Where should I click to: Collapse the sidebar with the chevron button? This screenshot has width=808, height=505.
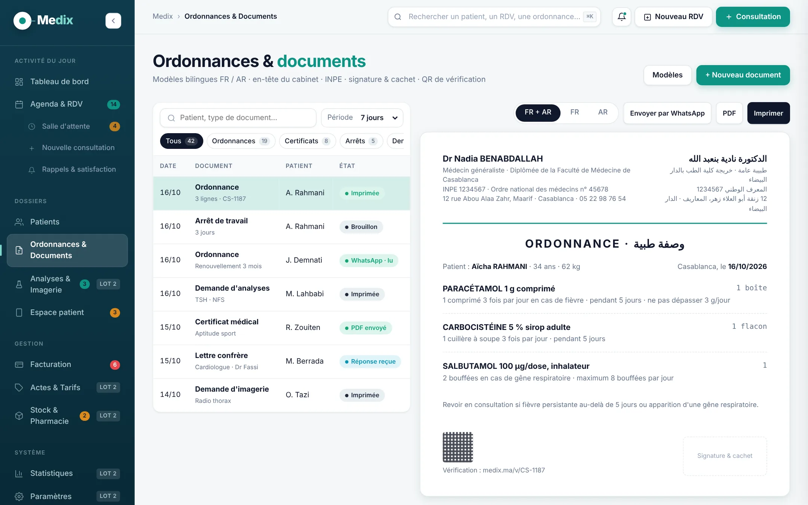tap(113, 21)
